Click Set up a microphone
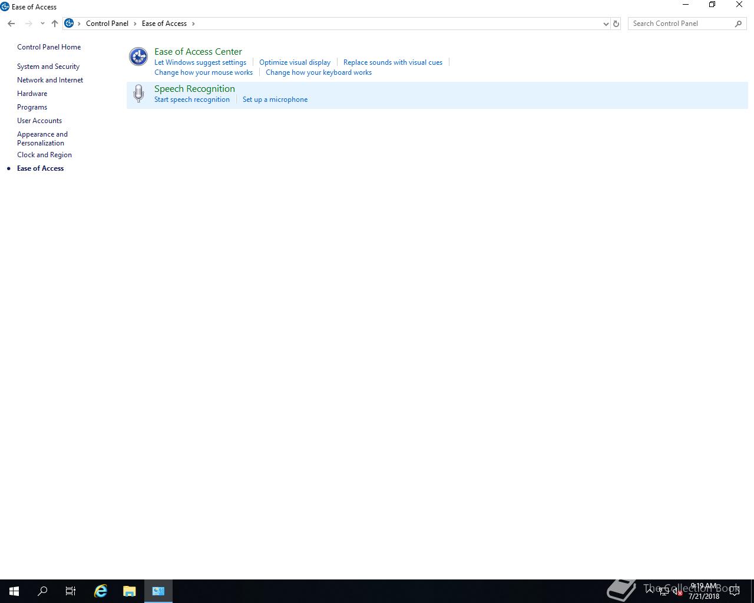Image resolution: width=754 pixels, height=603 pixels. pos(275,100)
